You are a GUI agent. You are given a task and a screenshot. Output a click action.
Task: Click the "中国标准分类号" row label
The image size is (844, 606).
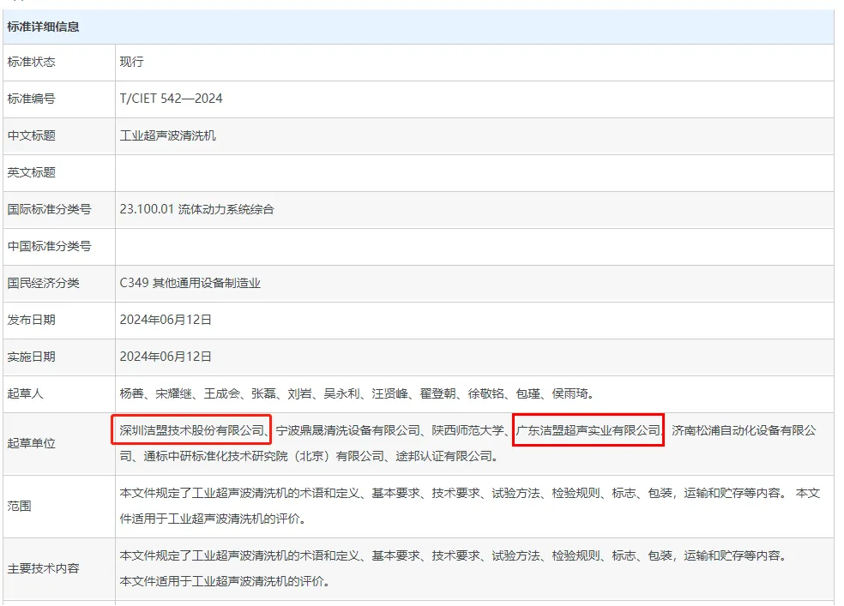coord(49,246)
